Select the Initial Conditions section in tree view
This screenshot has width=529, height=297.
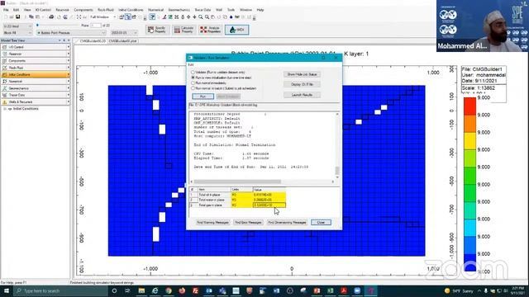point(35,74)
